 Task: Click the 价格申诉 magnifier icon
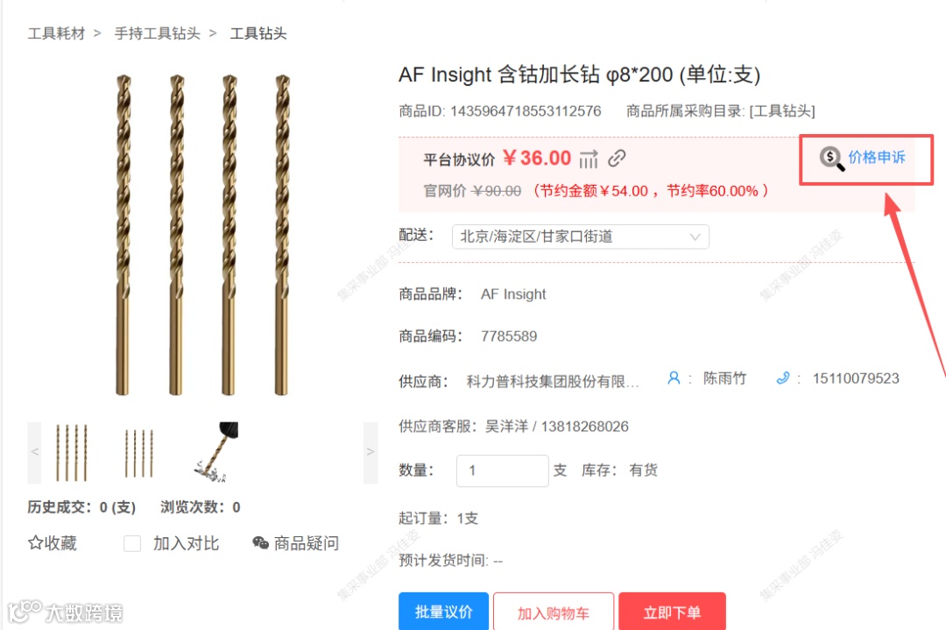[831, 159]
